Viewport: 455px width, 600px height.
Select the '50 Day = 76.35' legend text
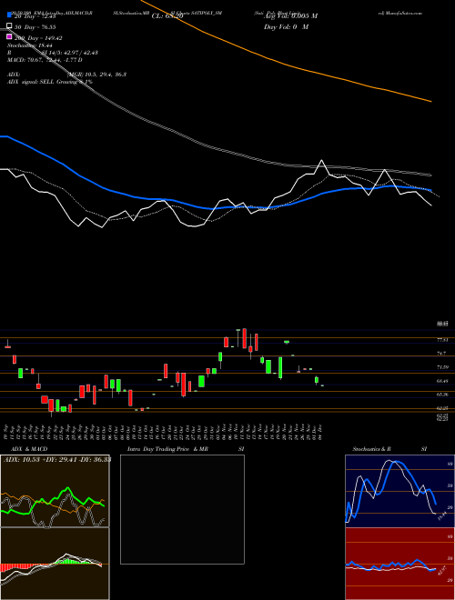coord(35,27)
